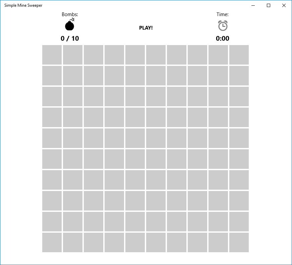292x265 pixels.
Task: Select the tile in row 5, column 7
Action: [x=177, y=138]
